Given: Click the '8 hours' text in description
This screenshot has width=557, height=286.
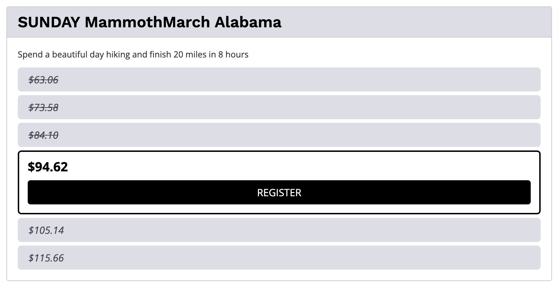Looking at the screenshot, I should point(233,55).
